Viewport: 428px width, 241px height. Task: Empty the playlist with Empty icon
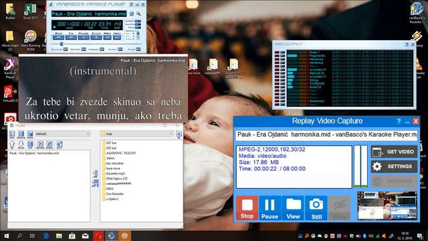tap(49, 145)
